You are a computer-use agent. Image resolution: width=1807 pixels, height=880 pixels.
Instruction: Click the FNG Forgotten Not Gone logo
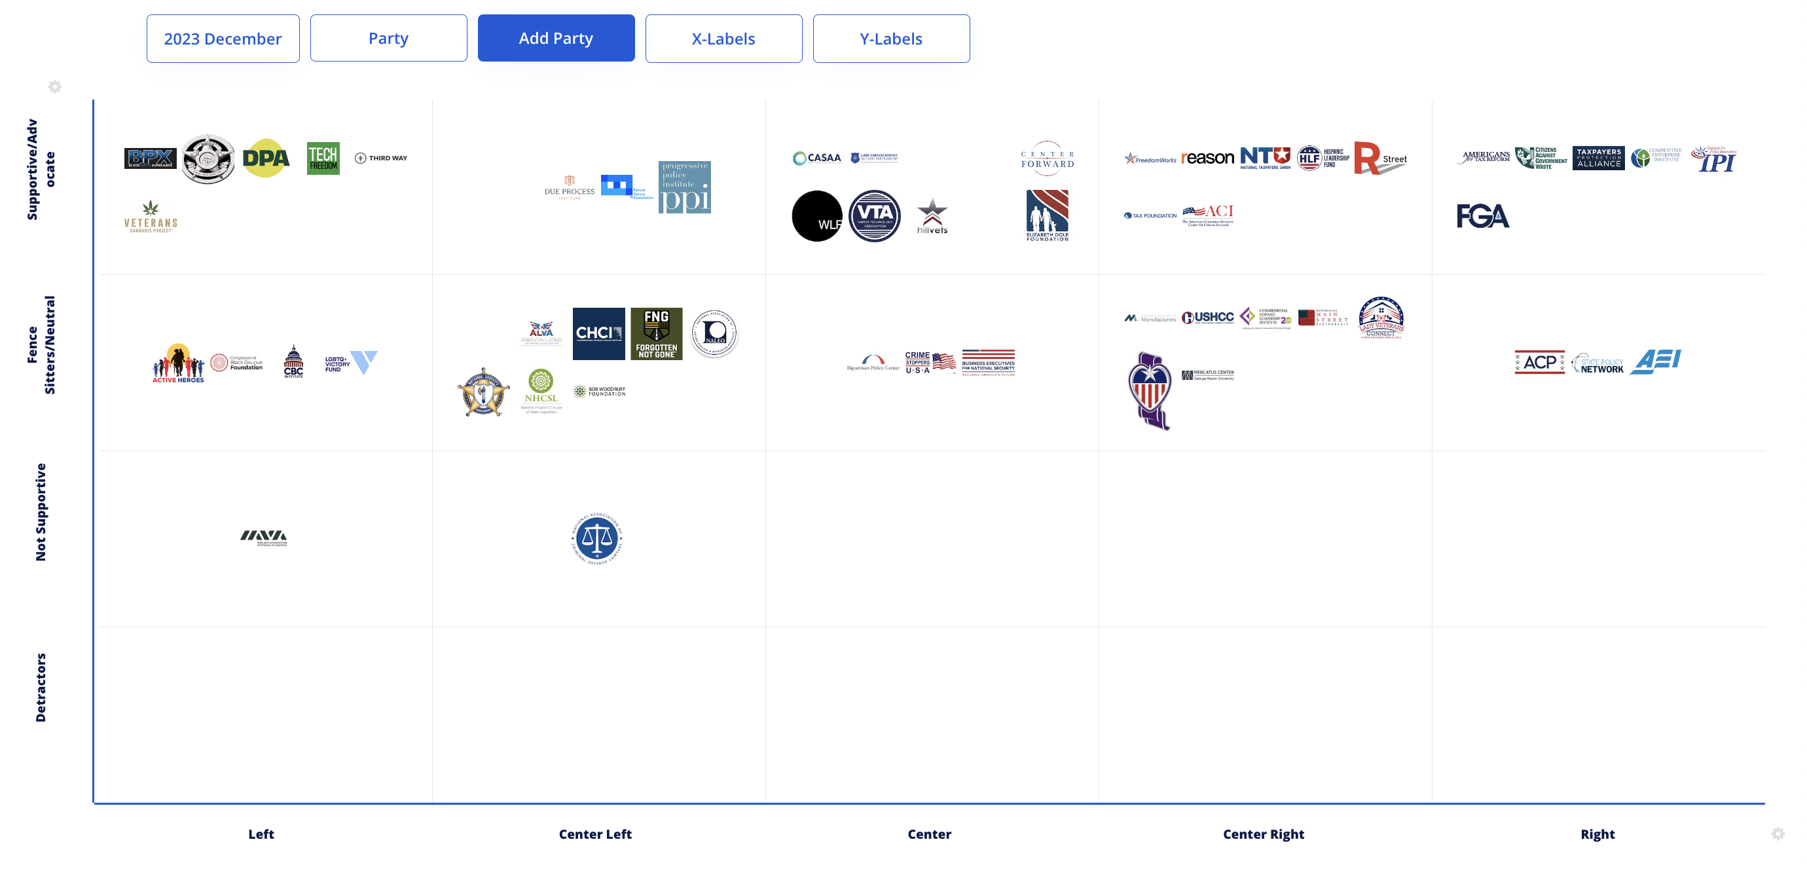coord(657,334)
